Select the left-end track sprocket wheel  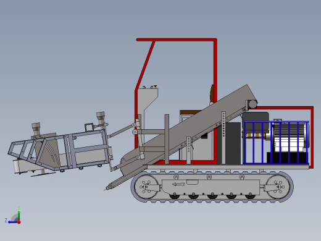click(x=146, y=187)
